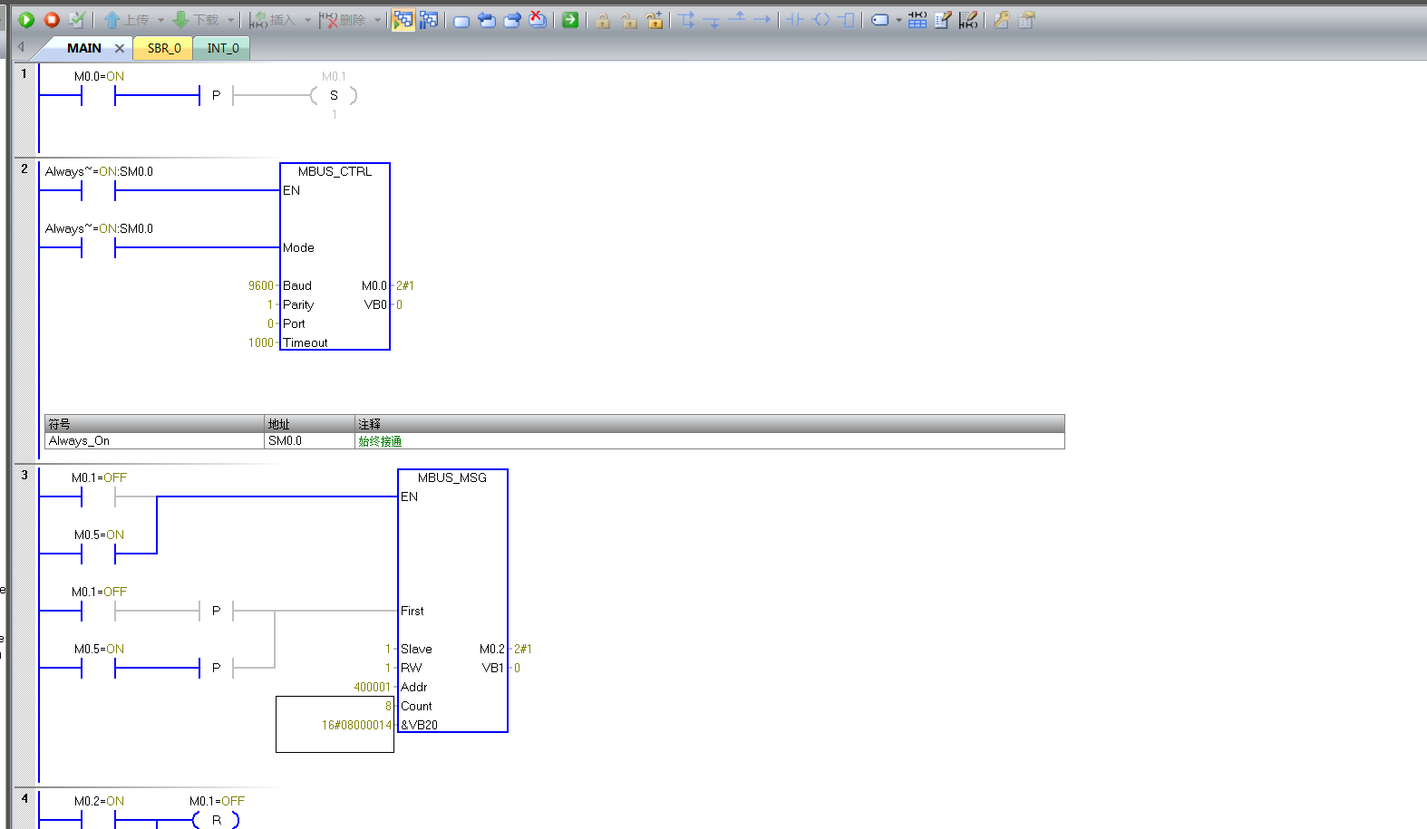Click the 下载 download button
The height and width of the screenshot is (829, 1427).
coord(197,19)
